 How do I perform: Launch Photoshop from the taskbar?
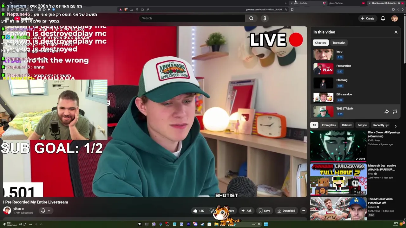point(181,224)
